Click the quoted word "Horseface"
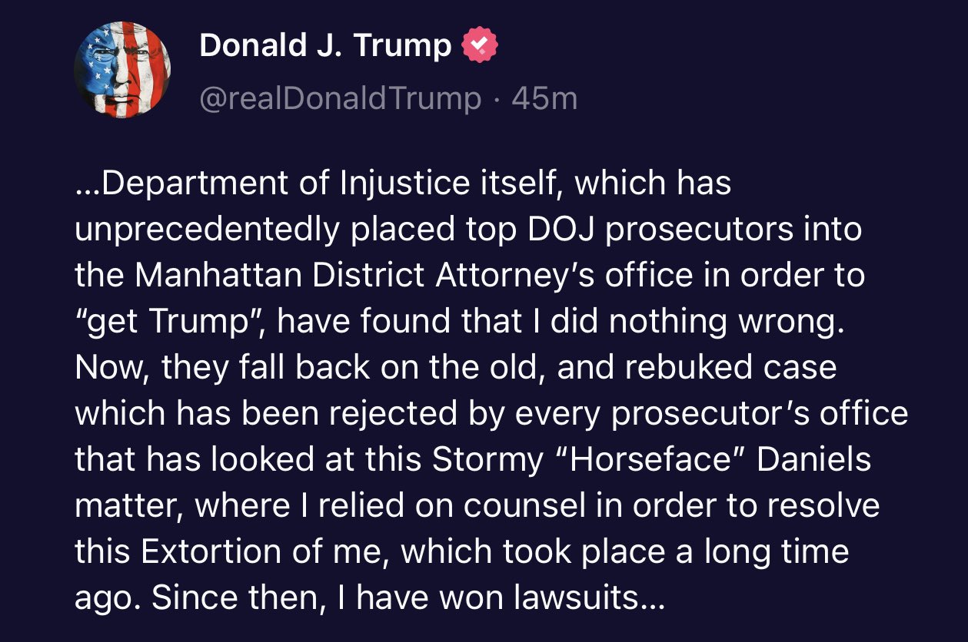The height and width of the screenshot is (642, 968). (x=647, y=460)
